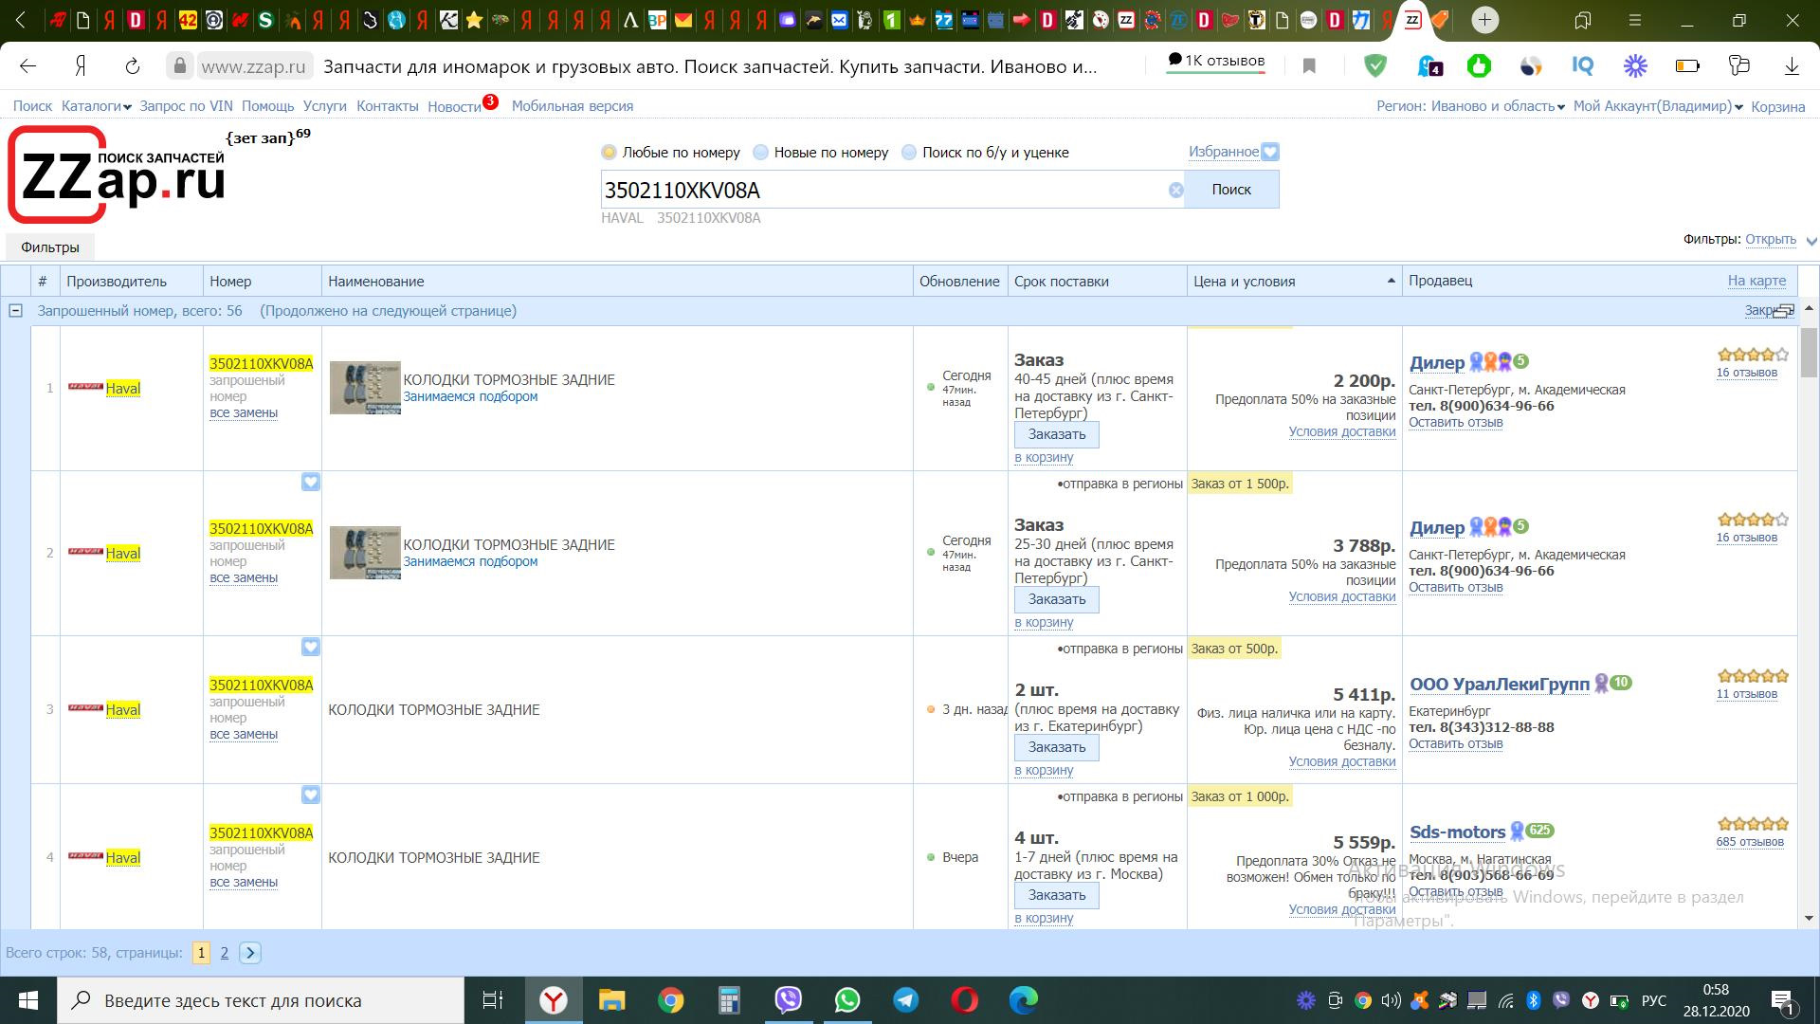Click the Поиск search button
The image size is (1820, 1024).
tap(1231, 190)
